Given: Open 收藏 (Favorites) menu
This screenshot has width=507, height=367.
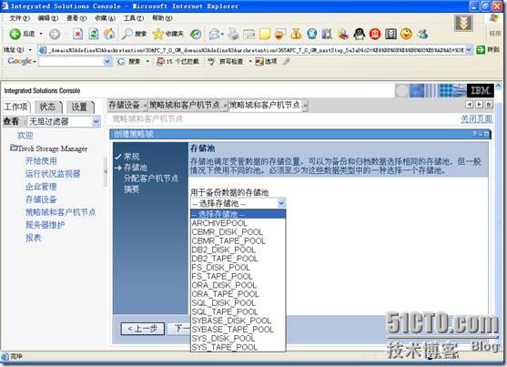Looking at the screenshot, I should pyautogui.click(x=105, y=18).
